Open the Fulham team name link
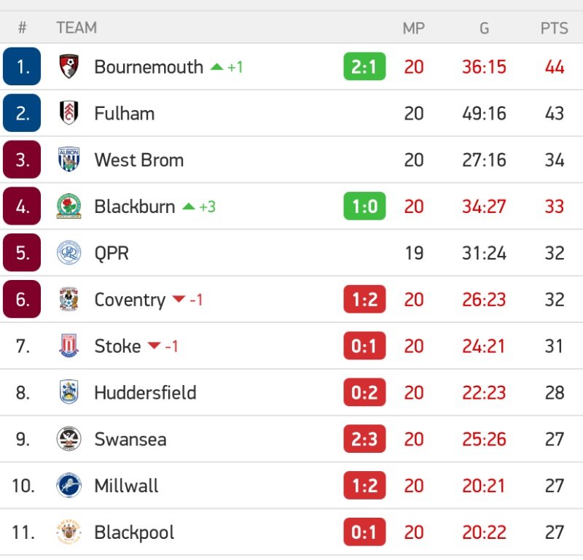Image resolution: width=583 pixels, height=560 pixels. point(124,113)
